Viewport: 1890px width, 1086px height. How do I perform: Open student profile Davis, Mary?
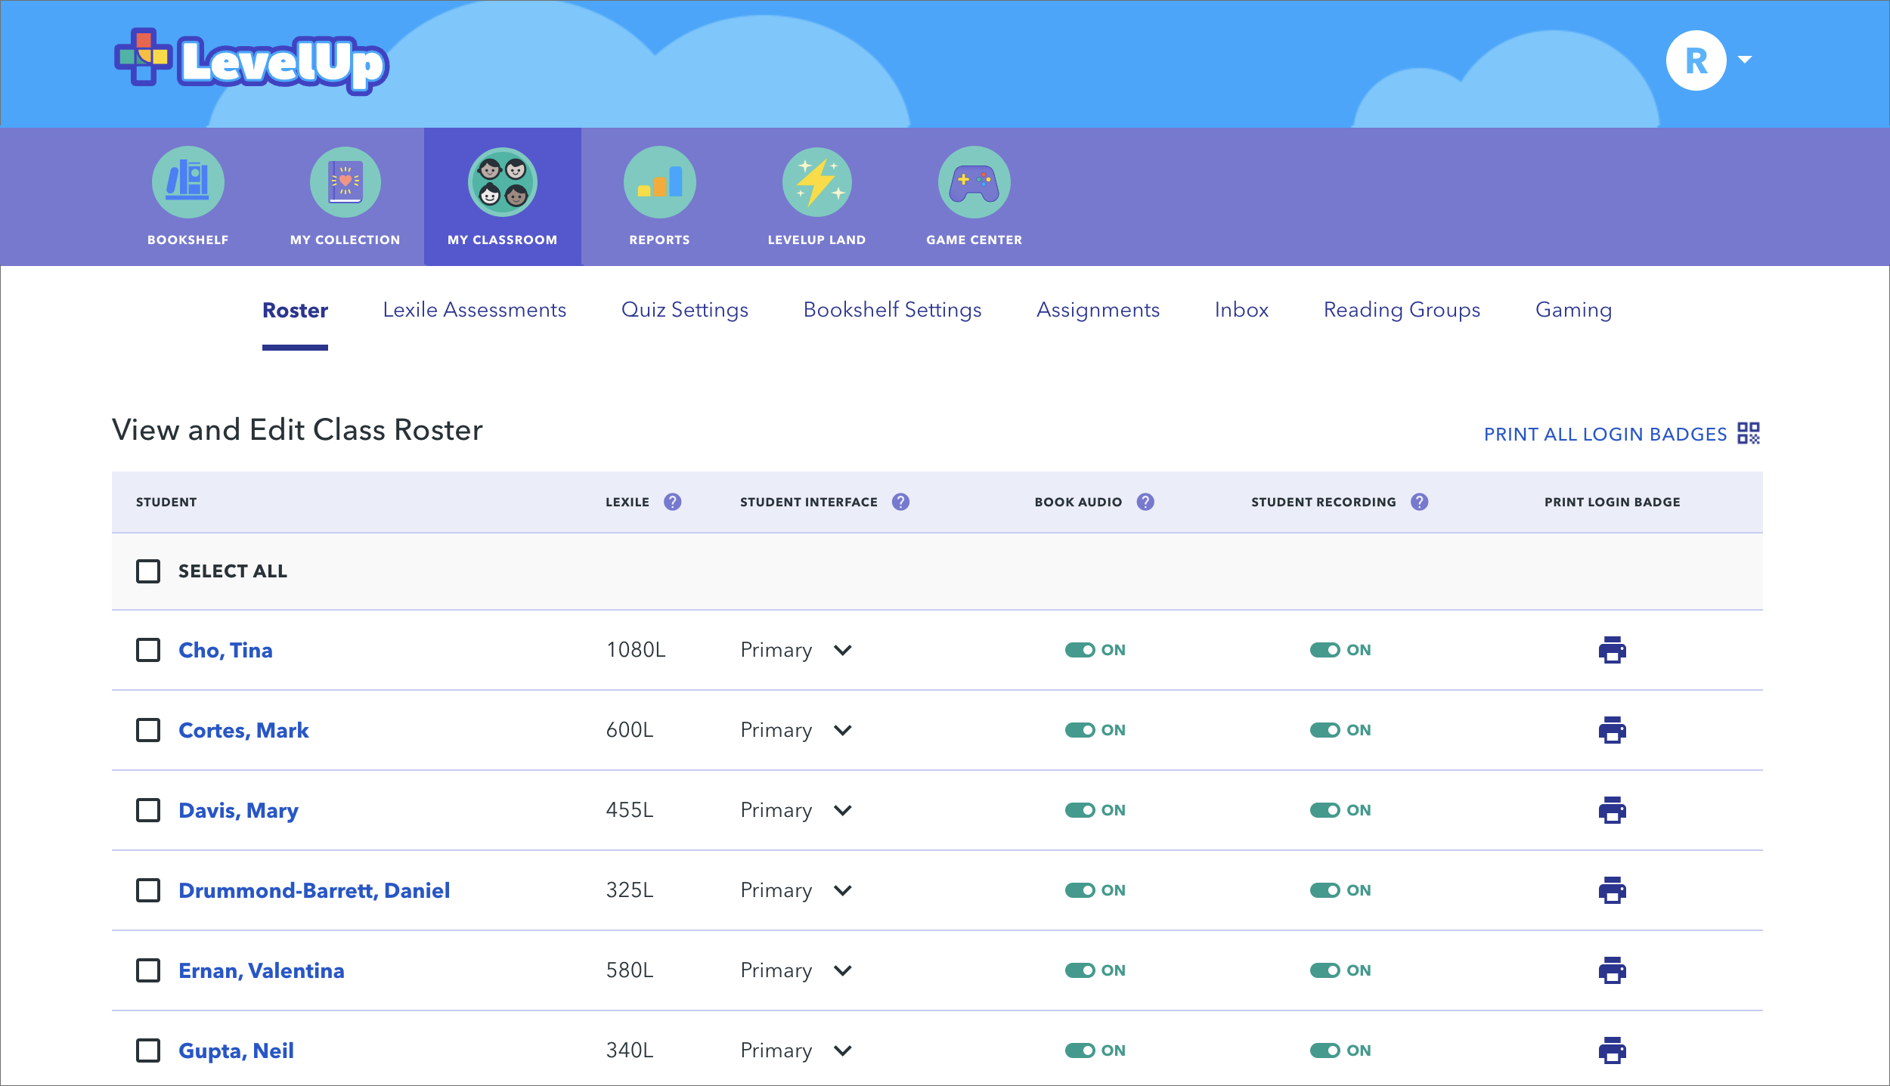click(238, 810)
